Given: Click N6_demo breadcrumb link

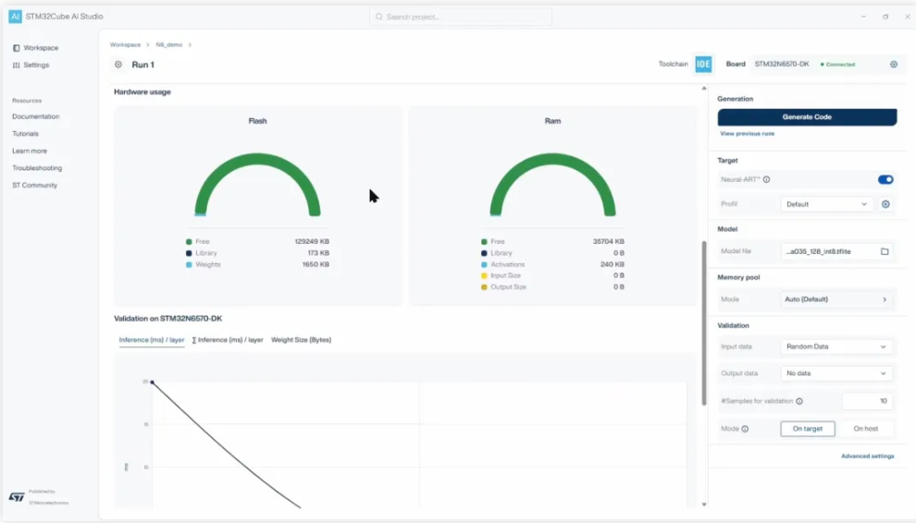Looking at the screenshot, I should [x=168, y=45].
